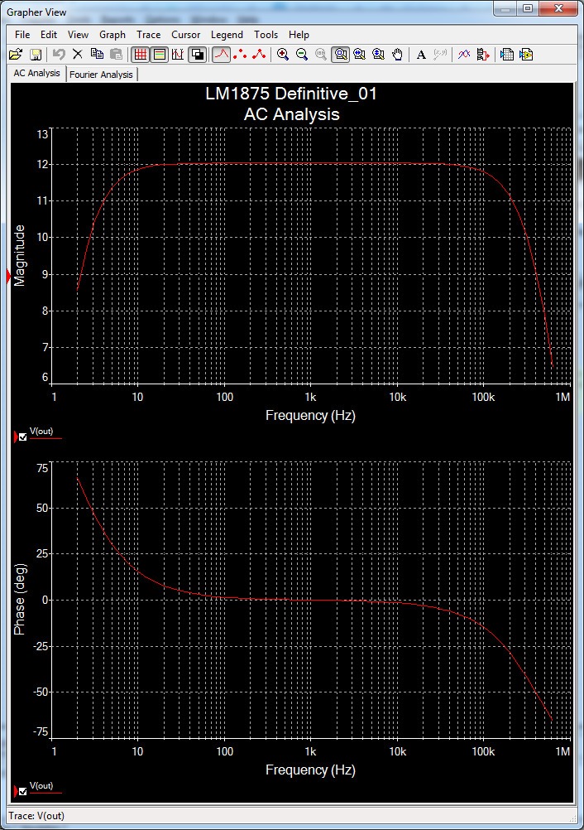This screenshot has height=830, width=584.
Task: Click the Export to Excel icon
Action: click(507, 54)
